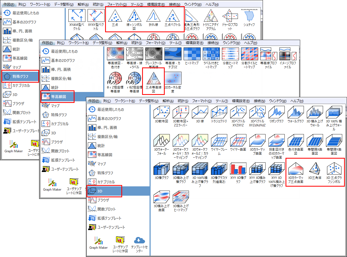Open ヘルプ(H) menu in the front window

click(x=297, y=101)
